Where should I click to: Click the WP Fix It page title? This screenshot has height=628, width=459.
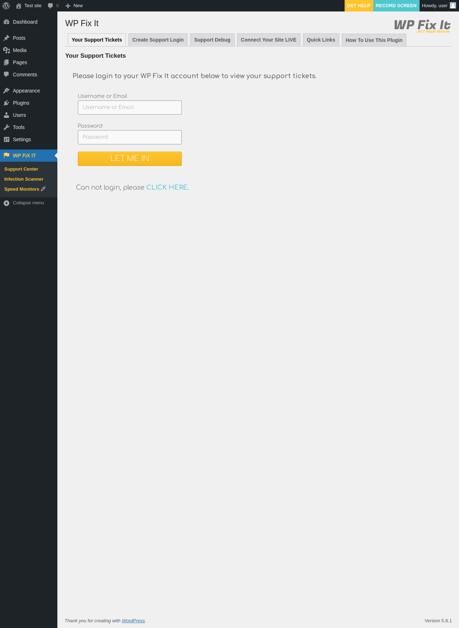82,23
